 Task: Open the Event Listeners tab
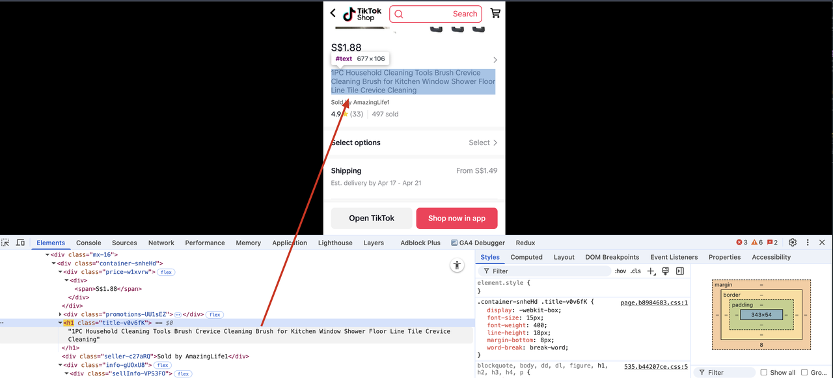point(674,257)
